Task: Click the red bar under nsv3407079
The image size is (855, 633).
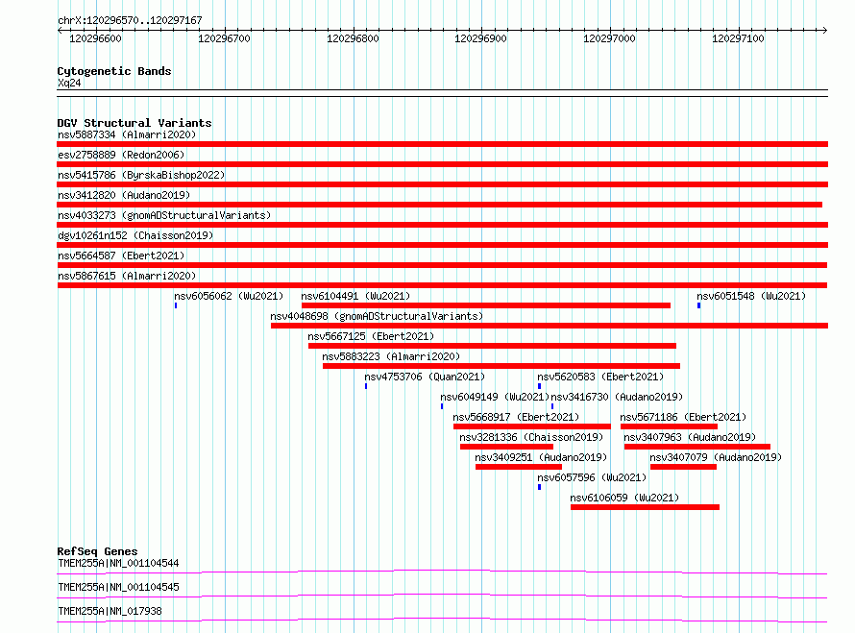Action: [683, 467]
